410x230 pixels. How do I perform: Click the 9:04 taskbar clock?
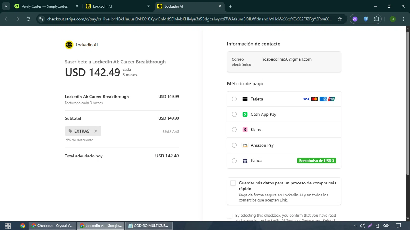(386, 226)
